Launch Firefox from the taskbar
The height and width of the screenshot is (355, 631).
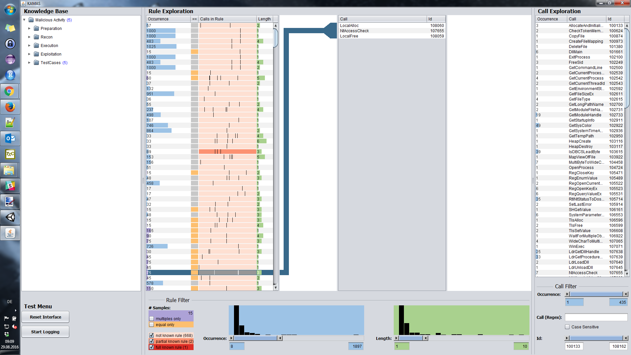[x=10, y=107]
